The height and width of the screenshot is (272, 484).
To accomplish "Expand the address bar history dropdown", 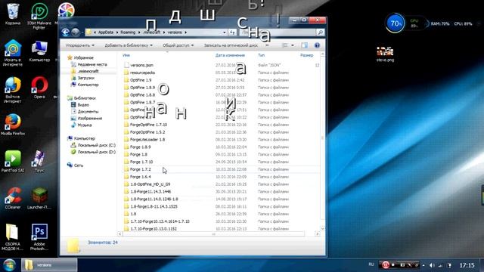I will (x=225, y=32).
